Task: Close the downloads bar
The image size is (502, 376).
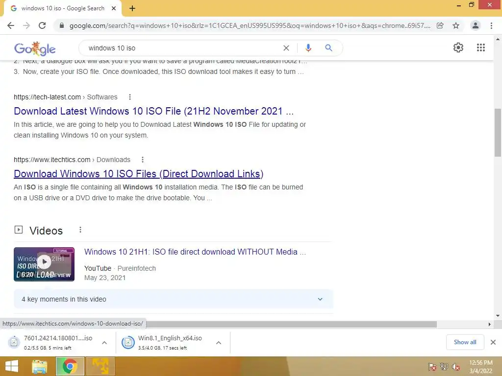Action: click(x=493, y=342)
